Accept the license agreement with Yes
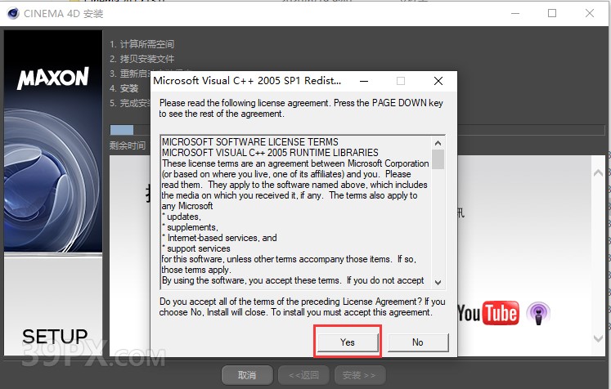 pyautogui.click(x=348, y=342)
